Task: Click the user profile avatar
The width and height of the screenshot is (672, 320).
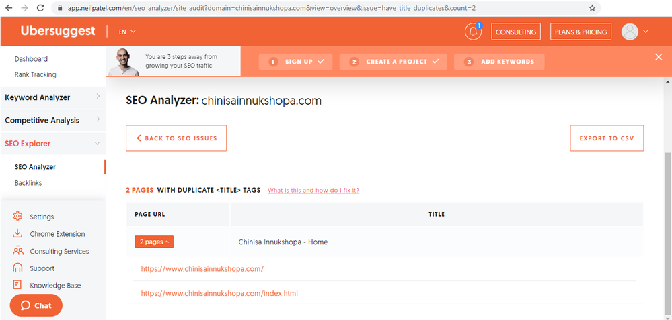Action: click(630, 32)
